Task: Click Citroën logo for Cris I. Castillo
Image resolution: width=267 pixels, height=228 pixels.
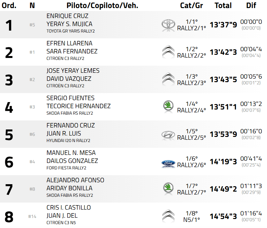Action: click(168, 216)
